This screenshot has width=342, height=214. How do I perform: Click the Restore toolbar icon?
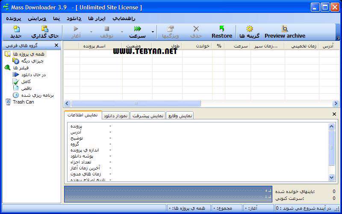pyautogui.click(x=222, y=29)
